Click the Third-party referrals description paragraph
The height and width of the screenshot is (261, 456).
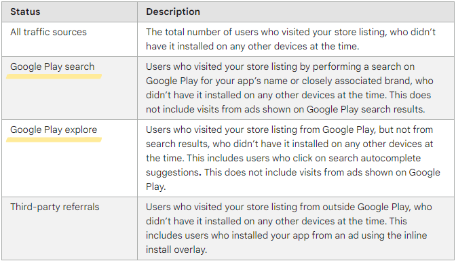tap(289, 228)
